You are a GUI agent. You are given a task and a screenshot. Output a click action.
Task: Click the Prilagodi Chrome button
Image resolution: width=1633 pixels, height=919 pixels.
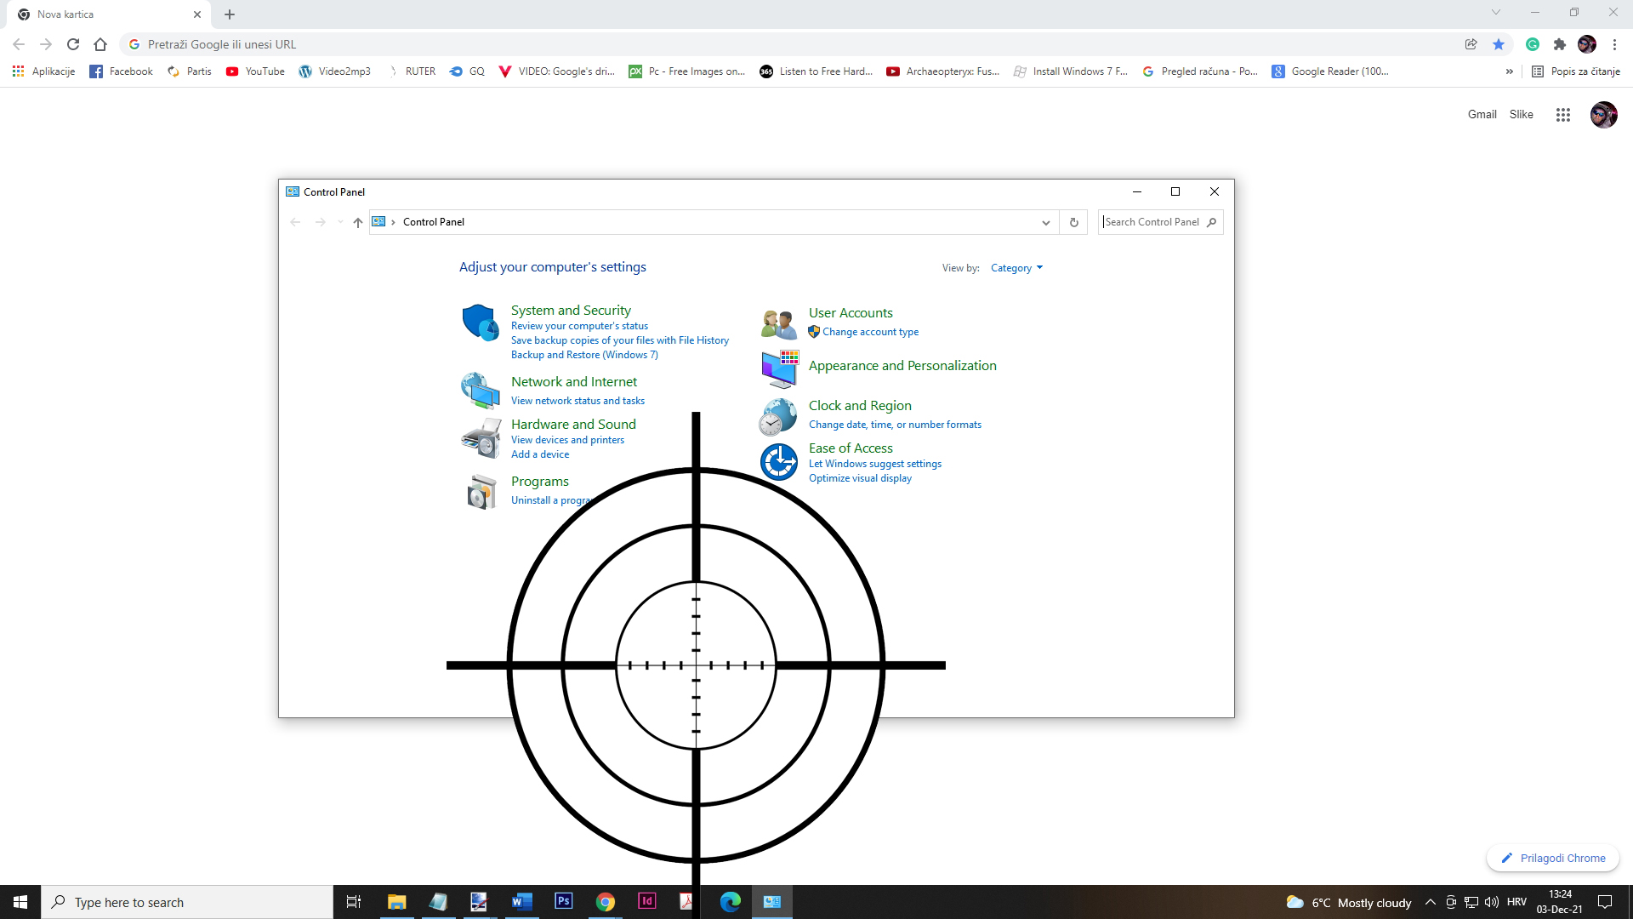pyautogui.click(x=1553, y=858)
